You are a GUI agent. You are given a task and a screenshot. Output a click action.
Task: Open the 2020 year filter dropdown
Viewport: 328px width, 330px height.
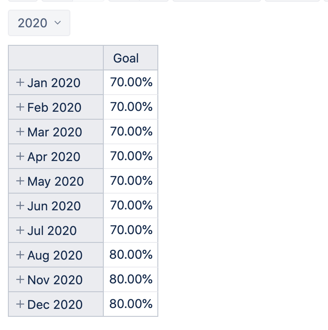[x=39, y=23]
